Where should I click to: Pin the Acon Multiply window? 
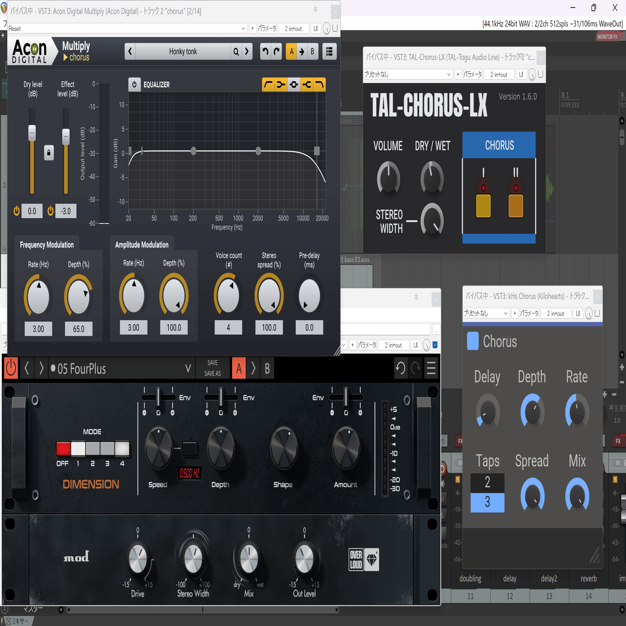315,10
